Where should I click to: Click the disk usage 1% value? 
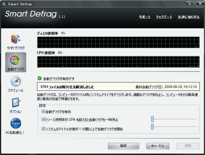tap(63, 33)
